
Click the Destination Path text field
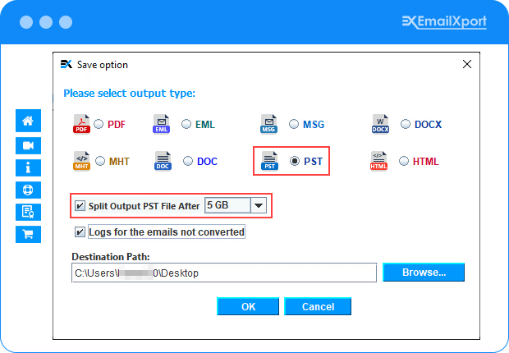click(x=223, y=273)
